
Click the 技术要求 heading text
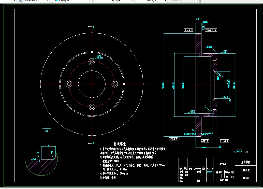120,144
